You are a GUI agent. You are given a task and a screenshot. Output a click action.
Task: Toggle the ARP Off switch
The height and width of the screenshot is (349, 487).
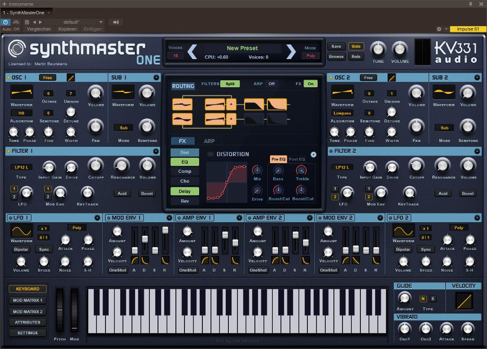tap(272, 83)
